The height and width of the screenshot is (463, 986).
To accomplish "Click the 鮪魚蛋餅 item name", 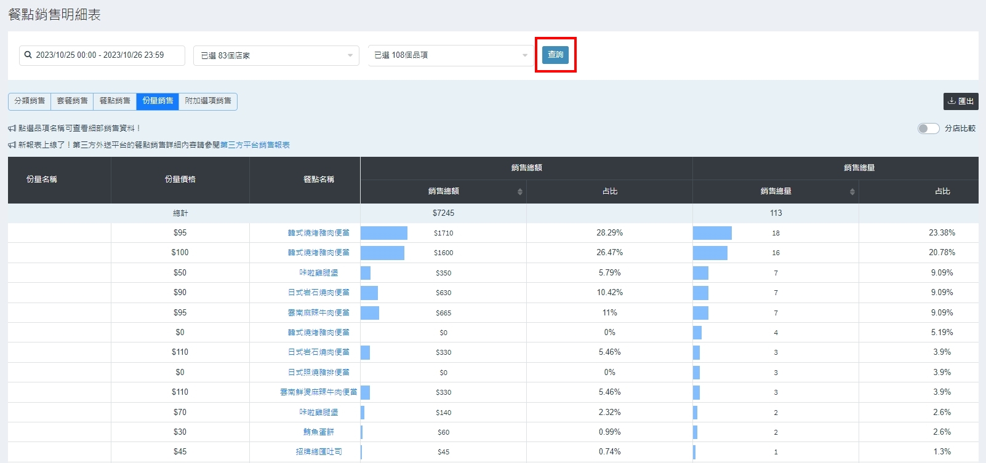I will 318,432.
